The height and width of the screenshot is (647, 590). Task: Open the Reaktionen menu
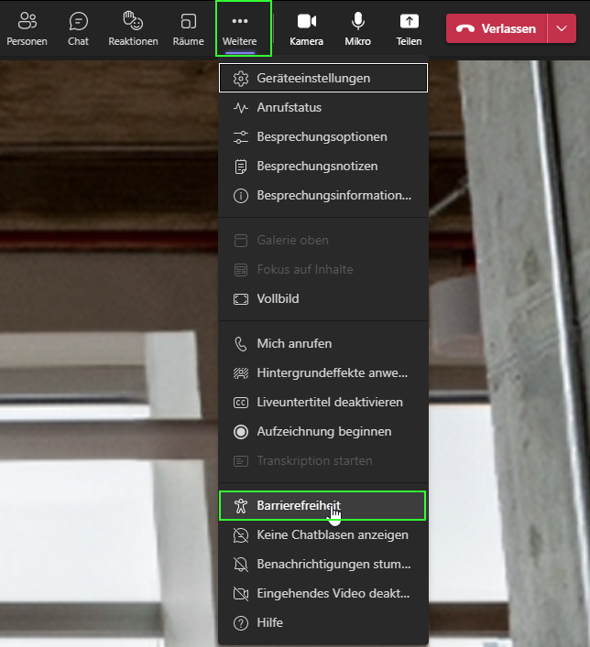click(x=133, y=28)
